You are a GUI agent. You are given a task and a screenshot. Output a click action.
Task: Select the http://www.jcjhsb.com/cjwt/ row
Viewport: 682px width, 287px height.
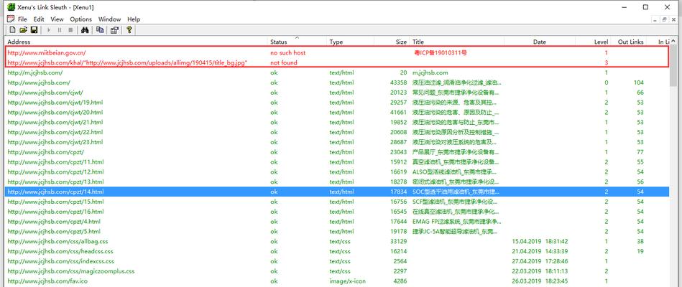tap(337, 93)
